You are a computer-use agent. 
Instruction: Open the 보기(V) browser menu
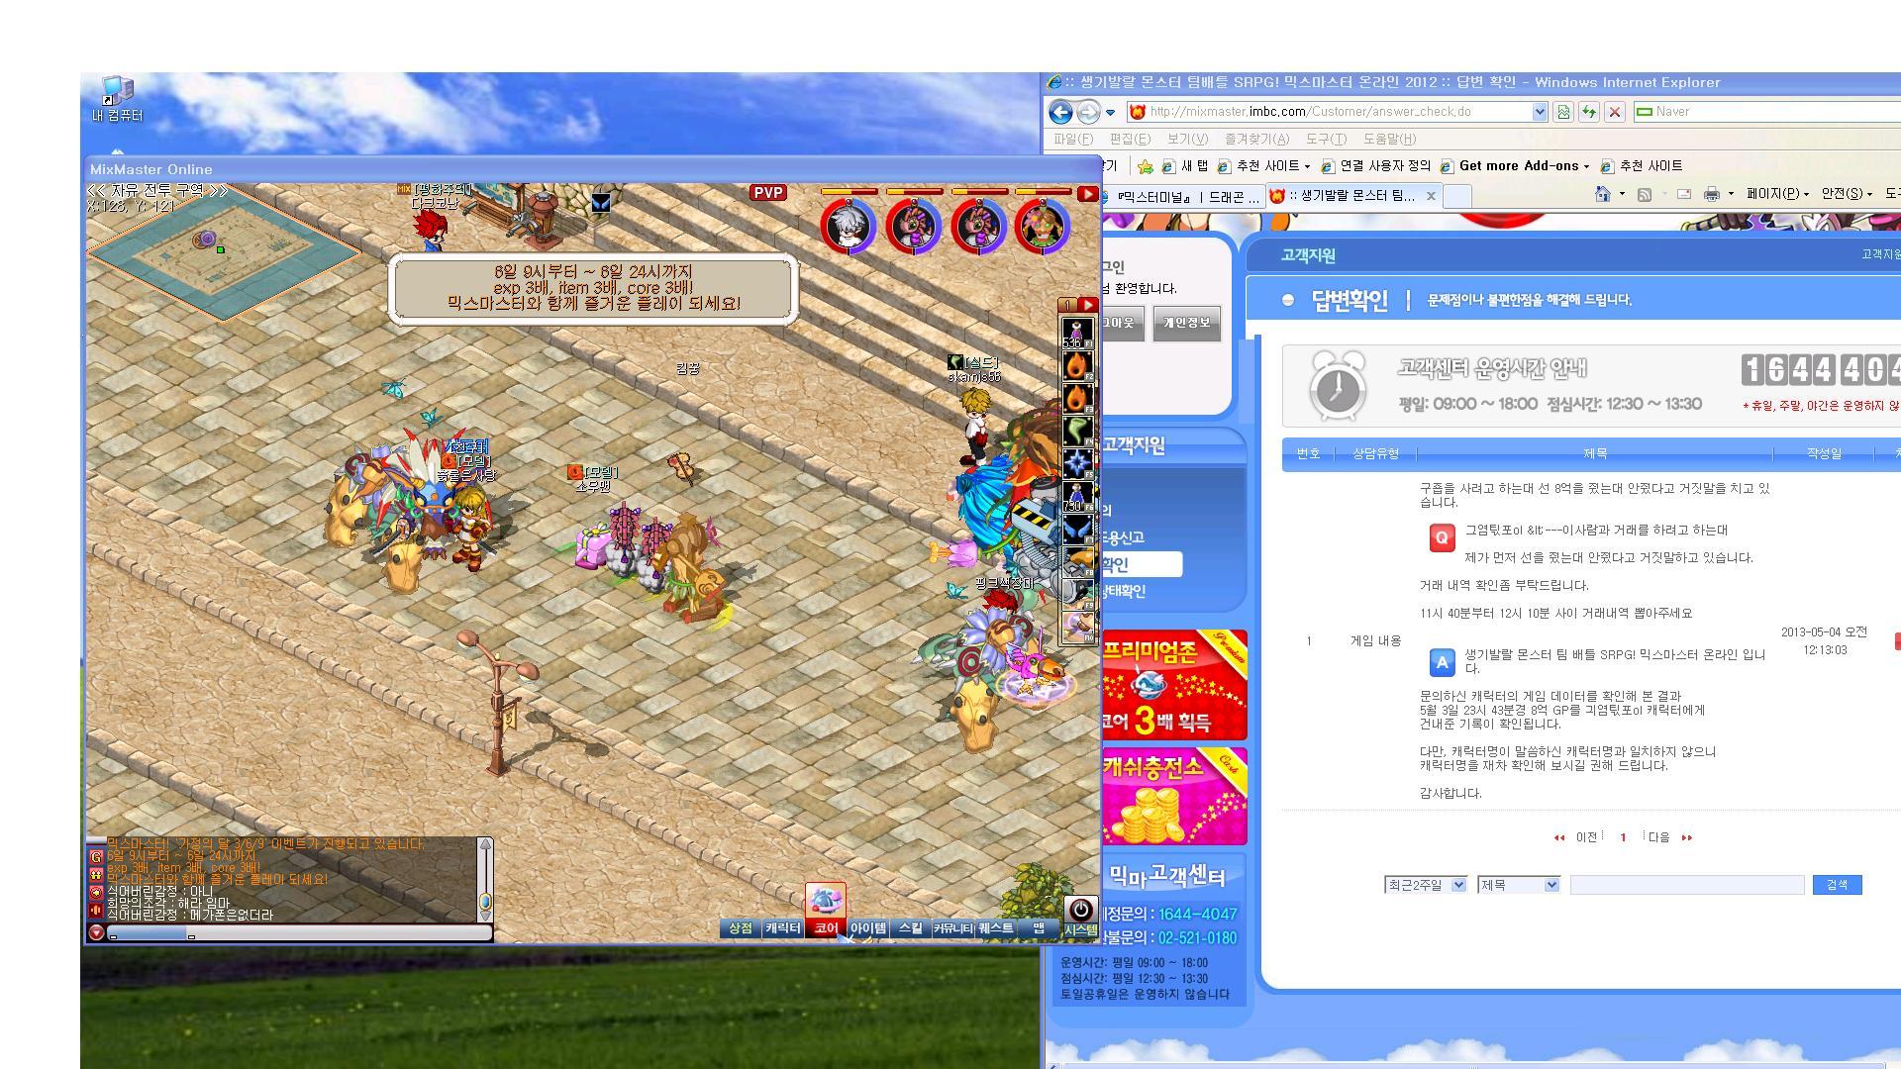1187,139
